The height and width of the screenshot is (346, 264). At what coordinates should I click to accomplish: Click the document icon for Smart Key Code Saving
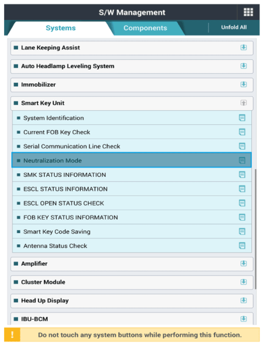242,232
